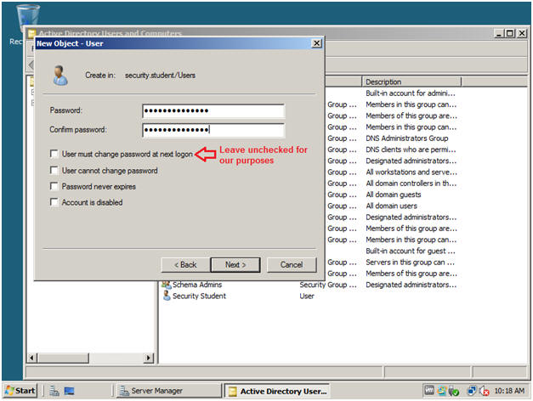Select the Security Student user icon
This screenshot has height=401, width=533.
pyautogui.click(x=167, y=296)
